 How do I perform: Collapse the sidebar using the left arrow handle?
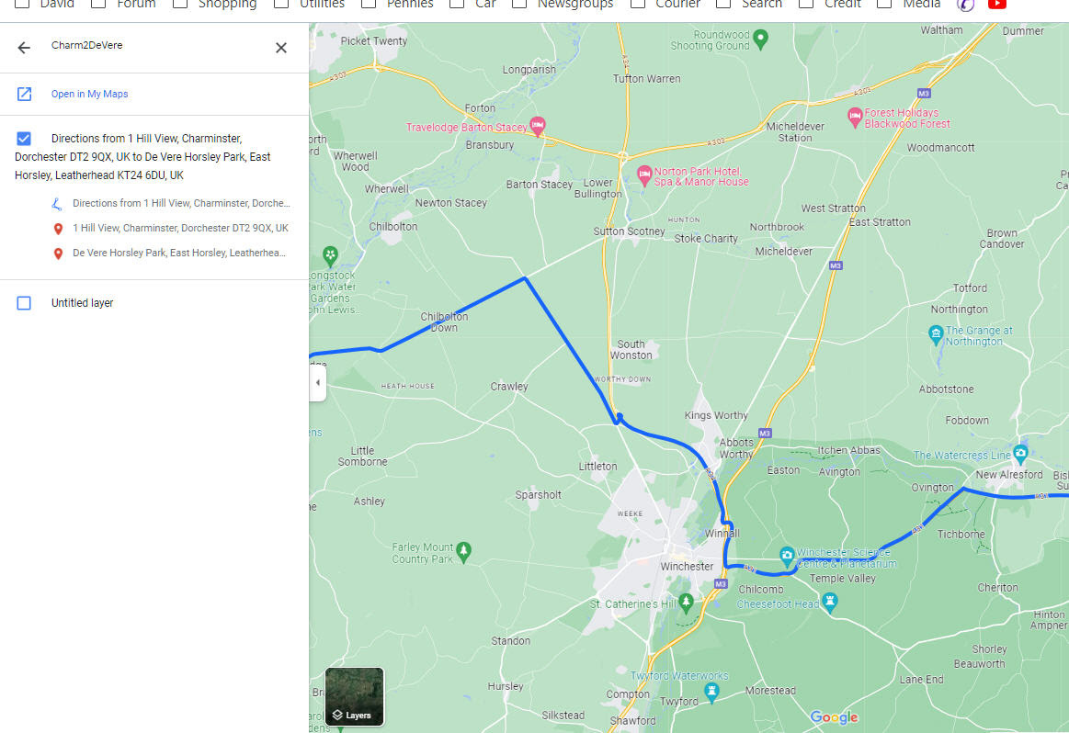(x=317, y=382)
